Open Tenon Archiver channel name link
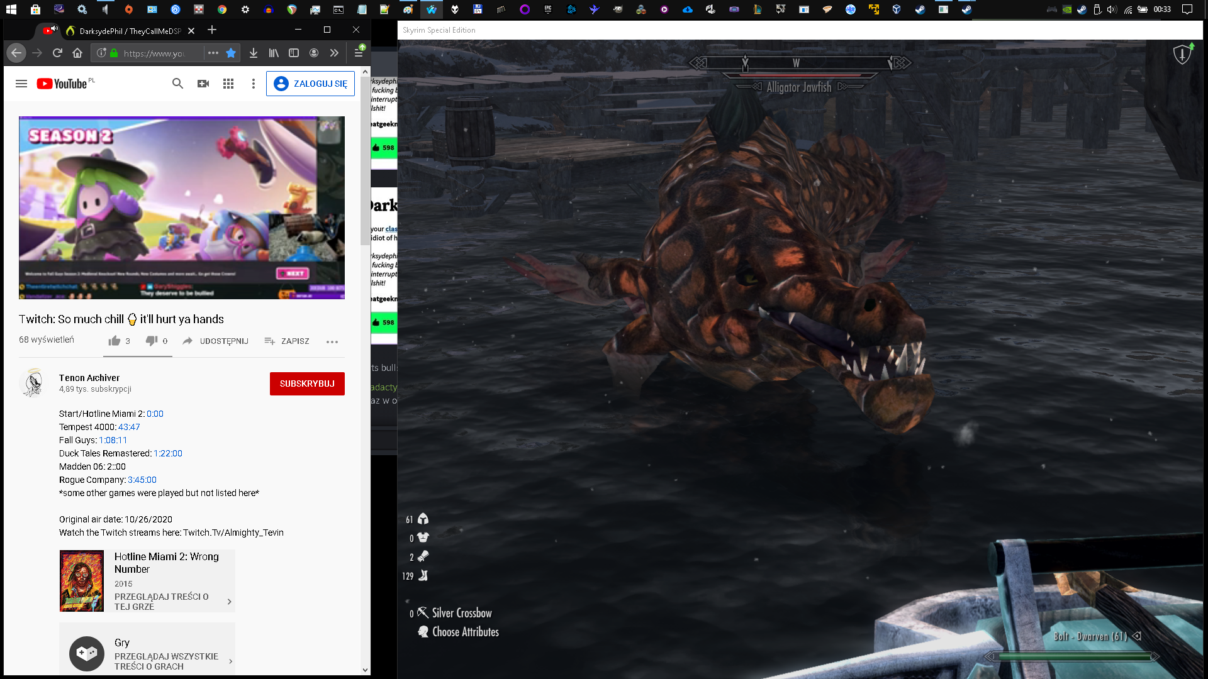Viewport: 1208px width, 679px height. (x=89, y=378)
